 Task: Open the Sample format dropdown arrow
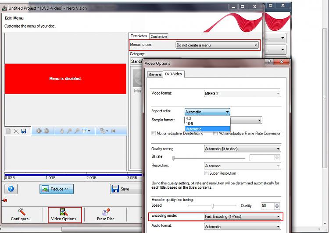259,120
